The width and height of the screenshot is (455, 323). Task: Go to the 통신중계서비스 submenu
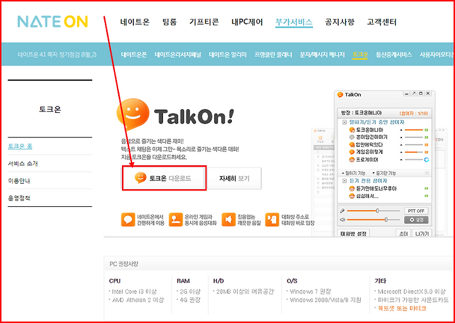(x=394, y=54)
